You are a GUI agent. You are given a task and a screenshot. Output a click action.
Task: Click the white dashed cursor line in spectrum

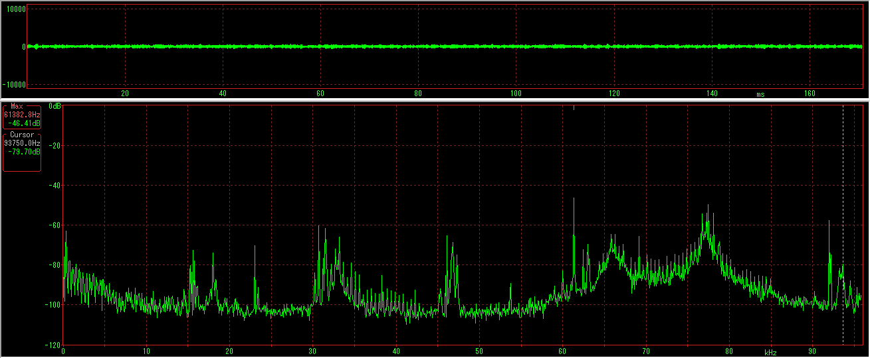point(843,225)
